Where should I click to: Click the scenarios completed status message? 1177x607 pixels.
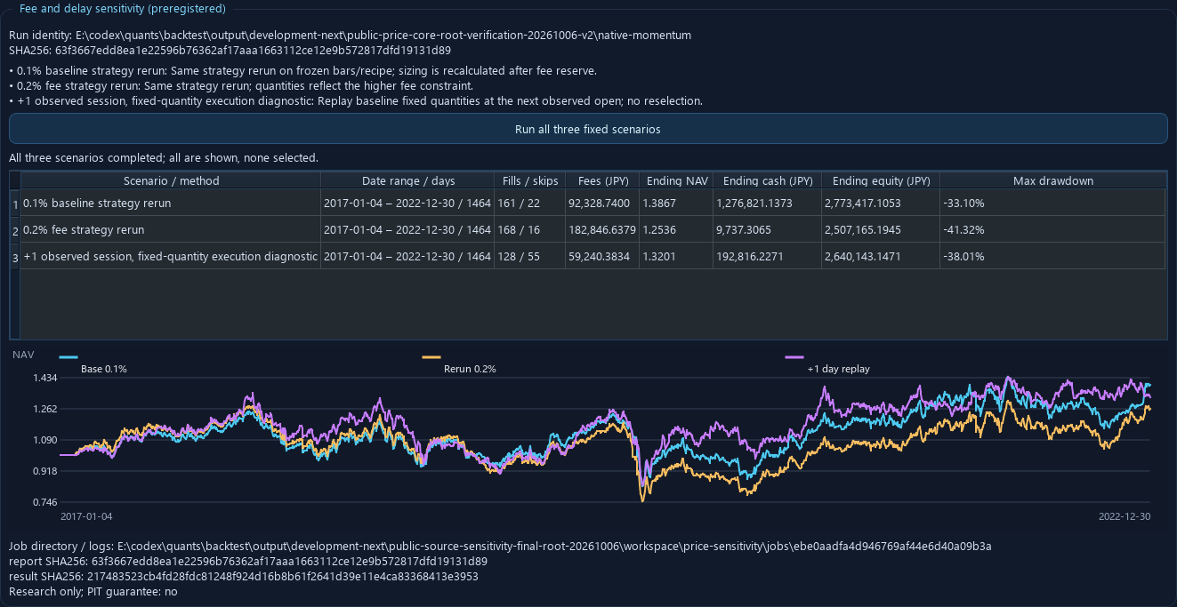click(x=164, y=158)
